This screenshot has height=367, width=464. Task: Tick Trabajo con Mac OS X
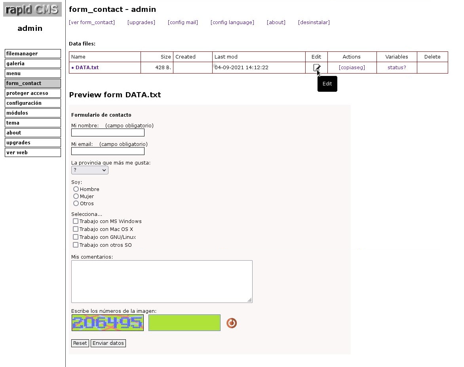[x=76, y=229]
